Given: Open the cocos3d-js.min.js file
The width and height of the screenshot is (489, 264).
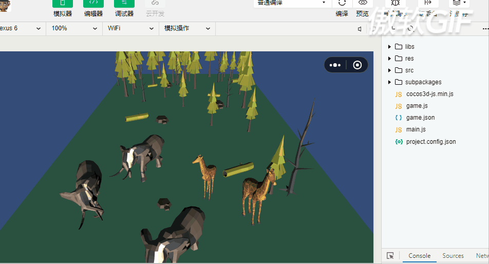Looking at the screenshot, I should tap(429, 94).
